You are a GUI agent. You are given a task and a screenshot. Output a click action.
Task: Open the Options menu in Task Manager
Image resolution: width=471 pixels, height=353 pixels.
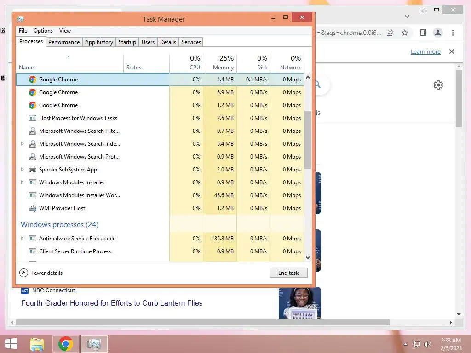(43, 31)
